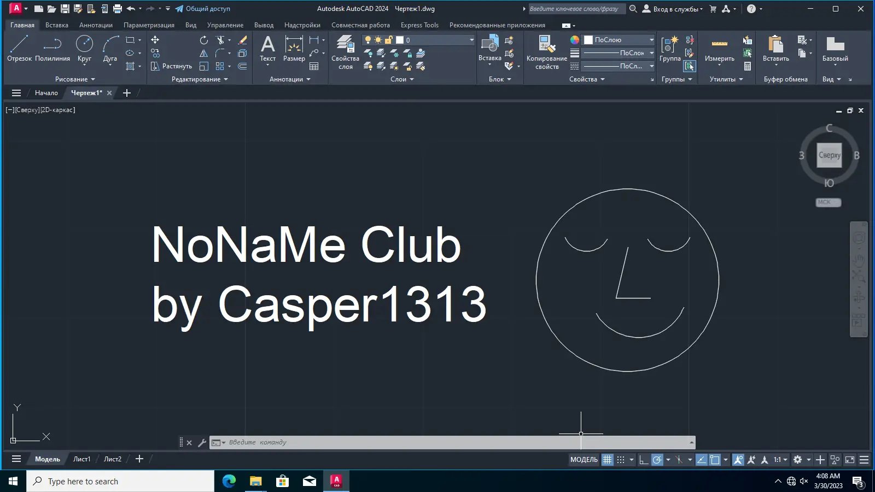Viewport: 875px width, 492px height.
Task: Activate the Rotate tool icon
Action: [204, 40]
